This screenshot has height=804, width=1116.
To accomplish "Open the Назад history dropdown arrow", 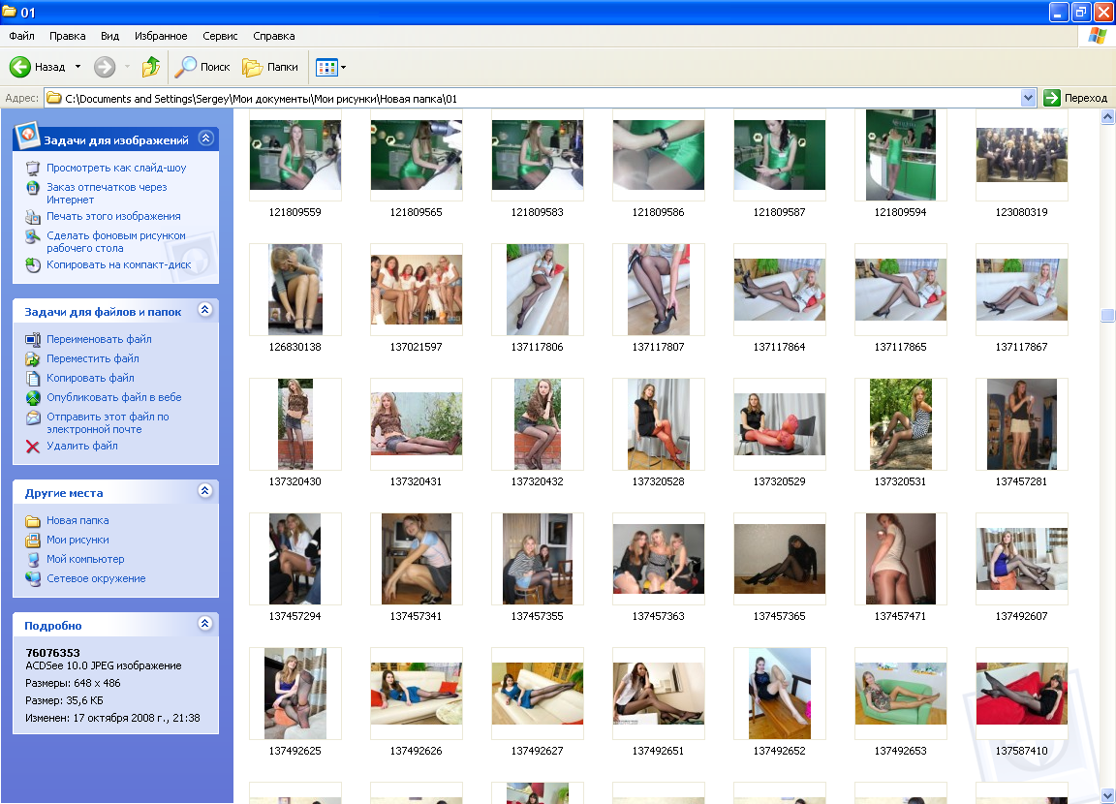I will pos(77,67).
